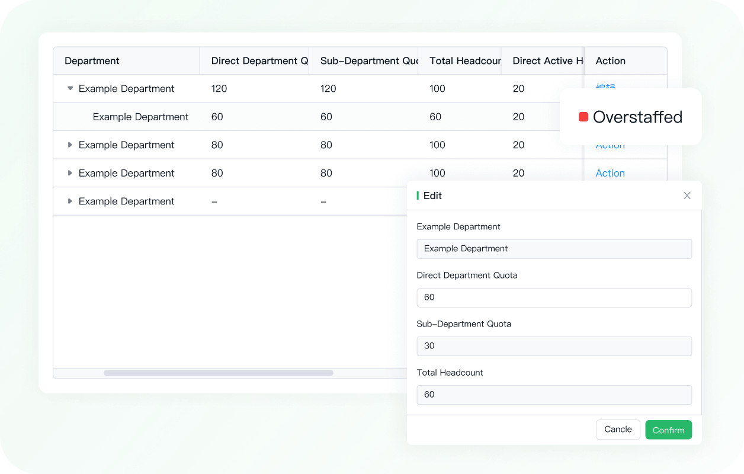The height and width of the screenshot is (474, 744).
Task: Open the fully visible blue Action link
Action: [610, 173]
